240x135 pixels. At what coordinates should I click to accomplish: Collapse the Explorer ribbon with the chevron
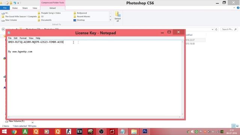coord(234,7)
